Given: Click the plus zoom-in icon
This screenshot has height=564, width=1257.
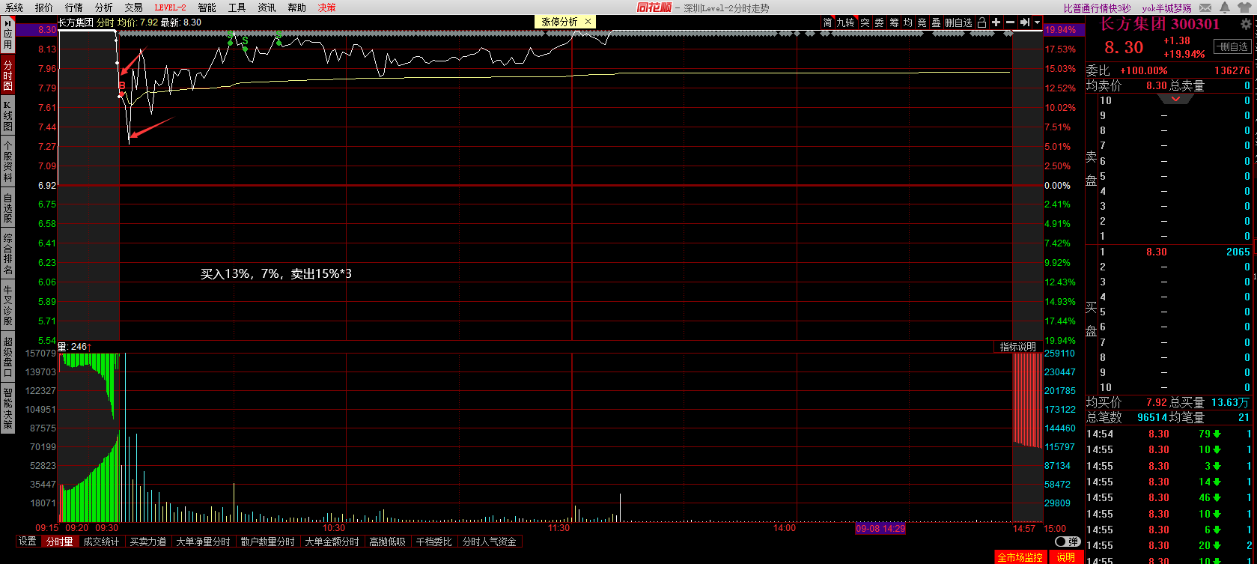Looking at the screenshot, I should tap(996, 22).
